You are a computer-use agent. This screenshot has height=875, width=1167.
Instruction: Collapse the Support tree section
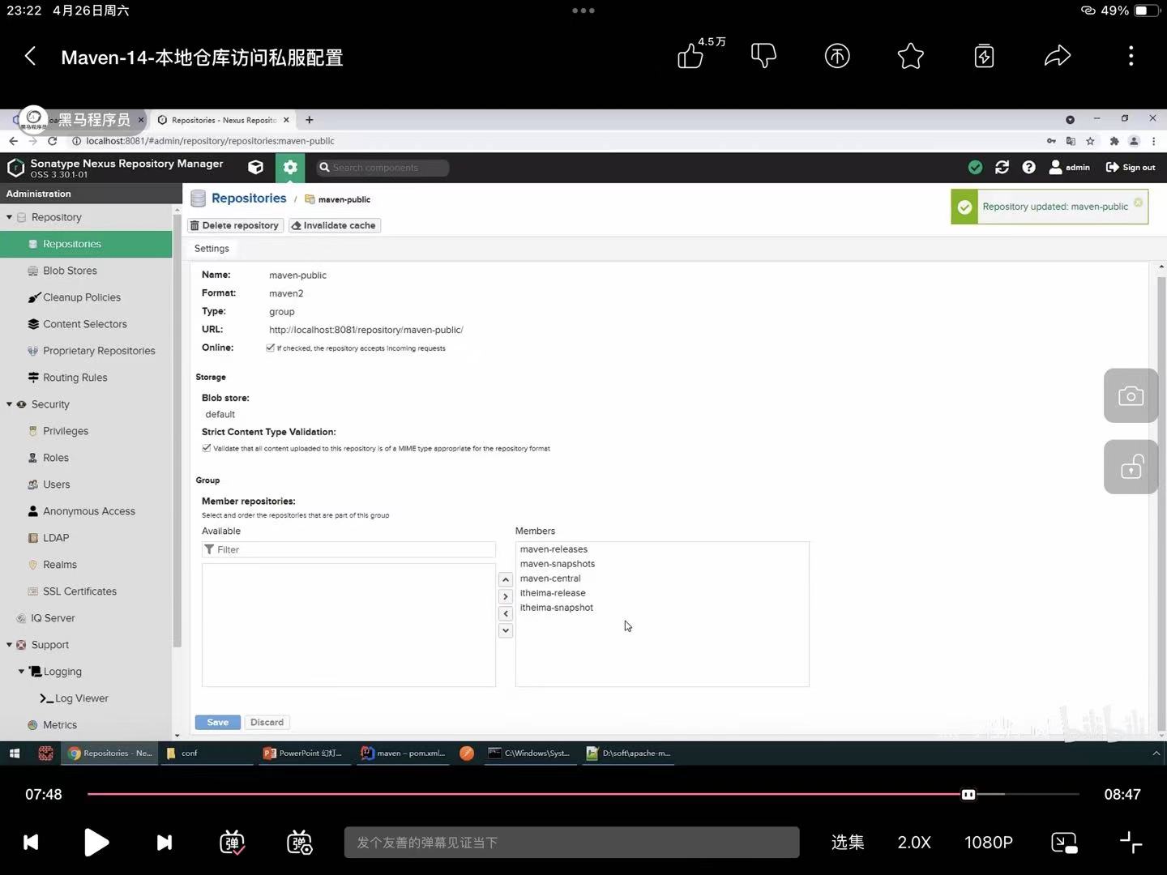pos(9,645)
